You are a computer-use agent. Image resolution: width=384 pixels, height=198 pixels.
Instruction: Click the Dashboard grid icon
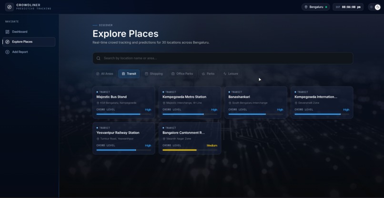[7, 32]
